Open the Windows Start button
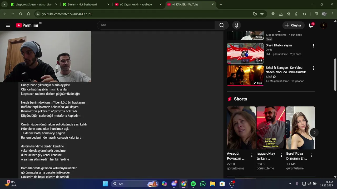Image resolution: width=337 pixels, height=189 pixels. coord(105,184)
